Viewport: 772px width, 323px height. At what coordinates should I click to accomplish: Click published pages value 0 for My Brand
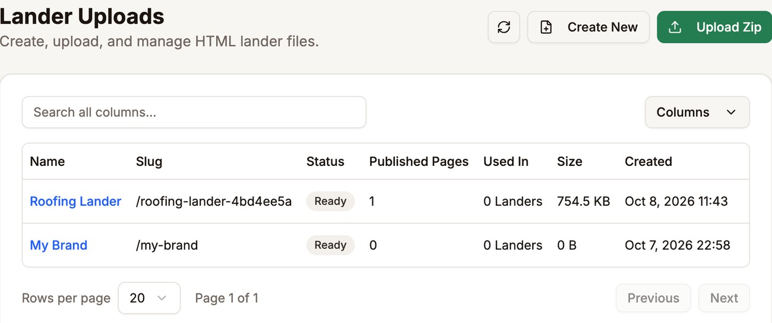(373, 245)
